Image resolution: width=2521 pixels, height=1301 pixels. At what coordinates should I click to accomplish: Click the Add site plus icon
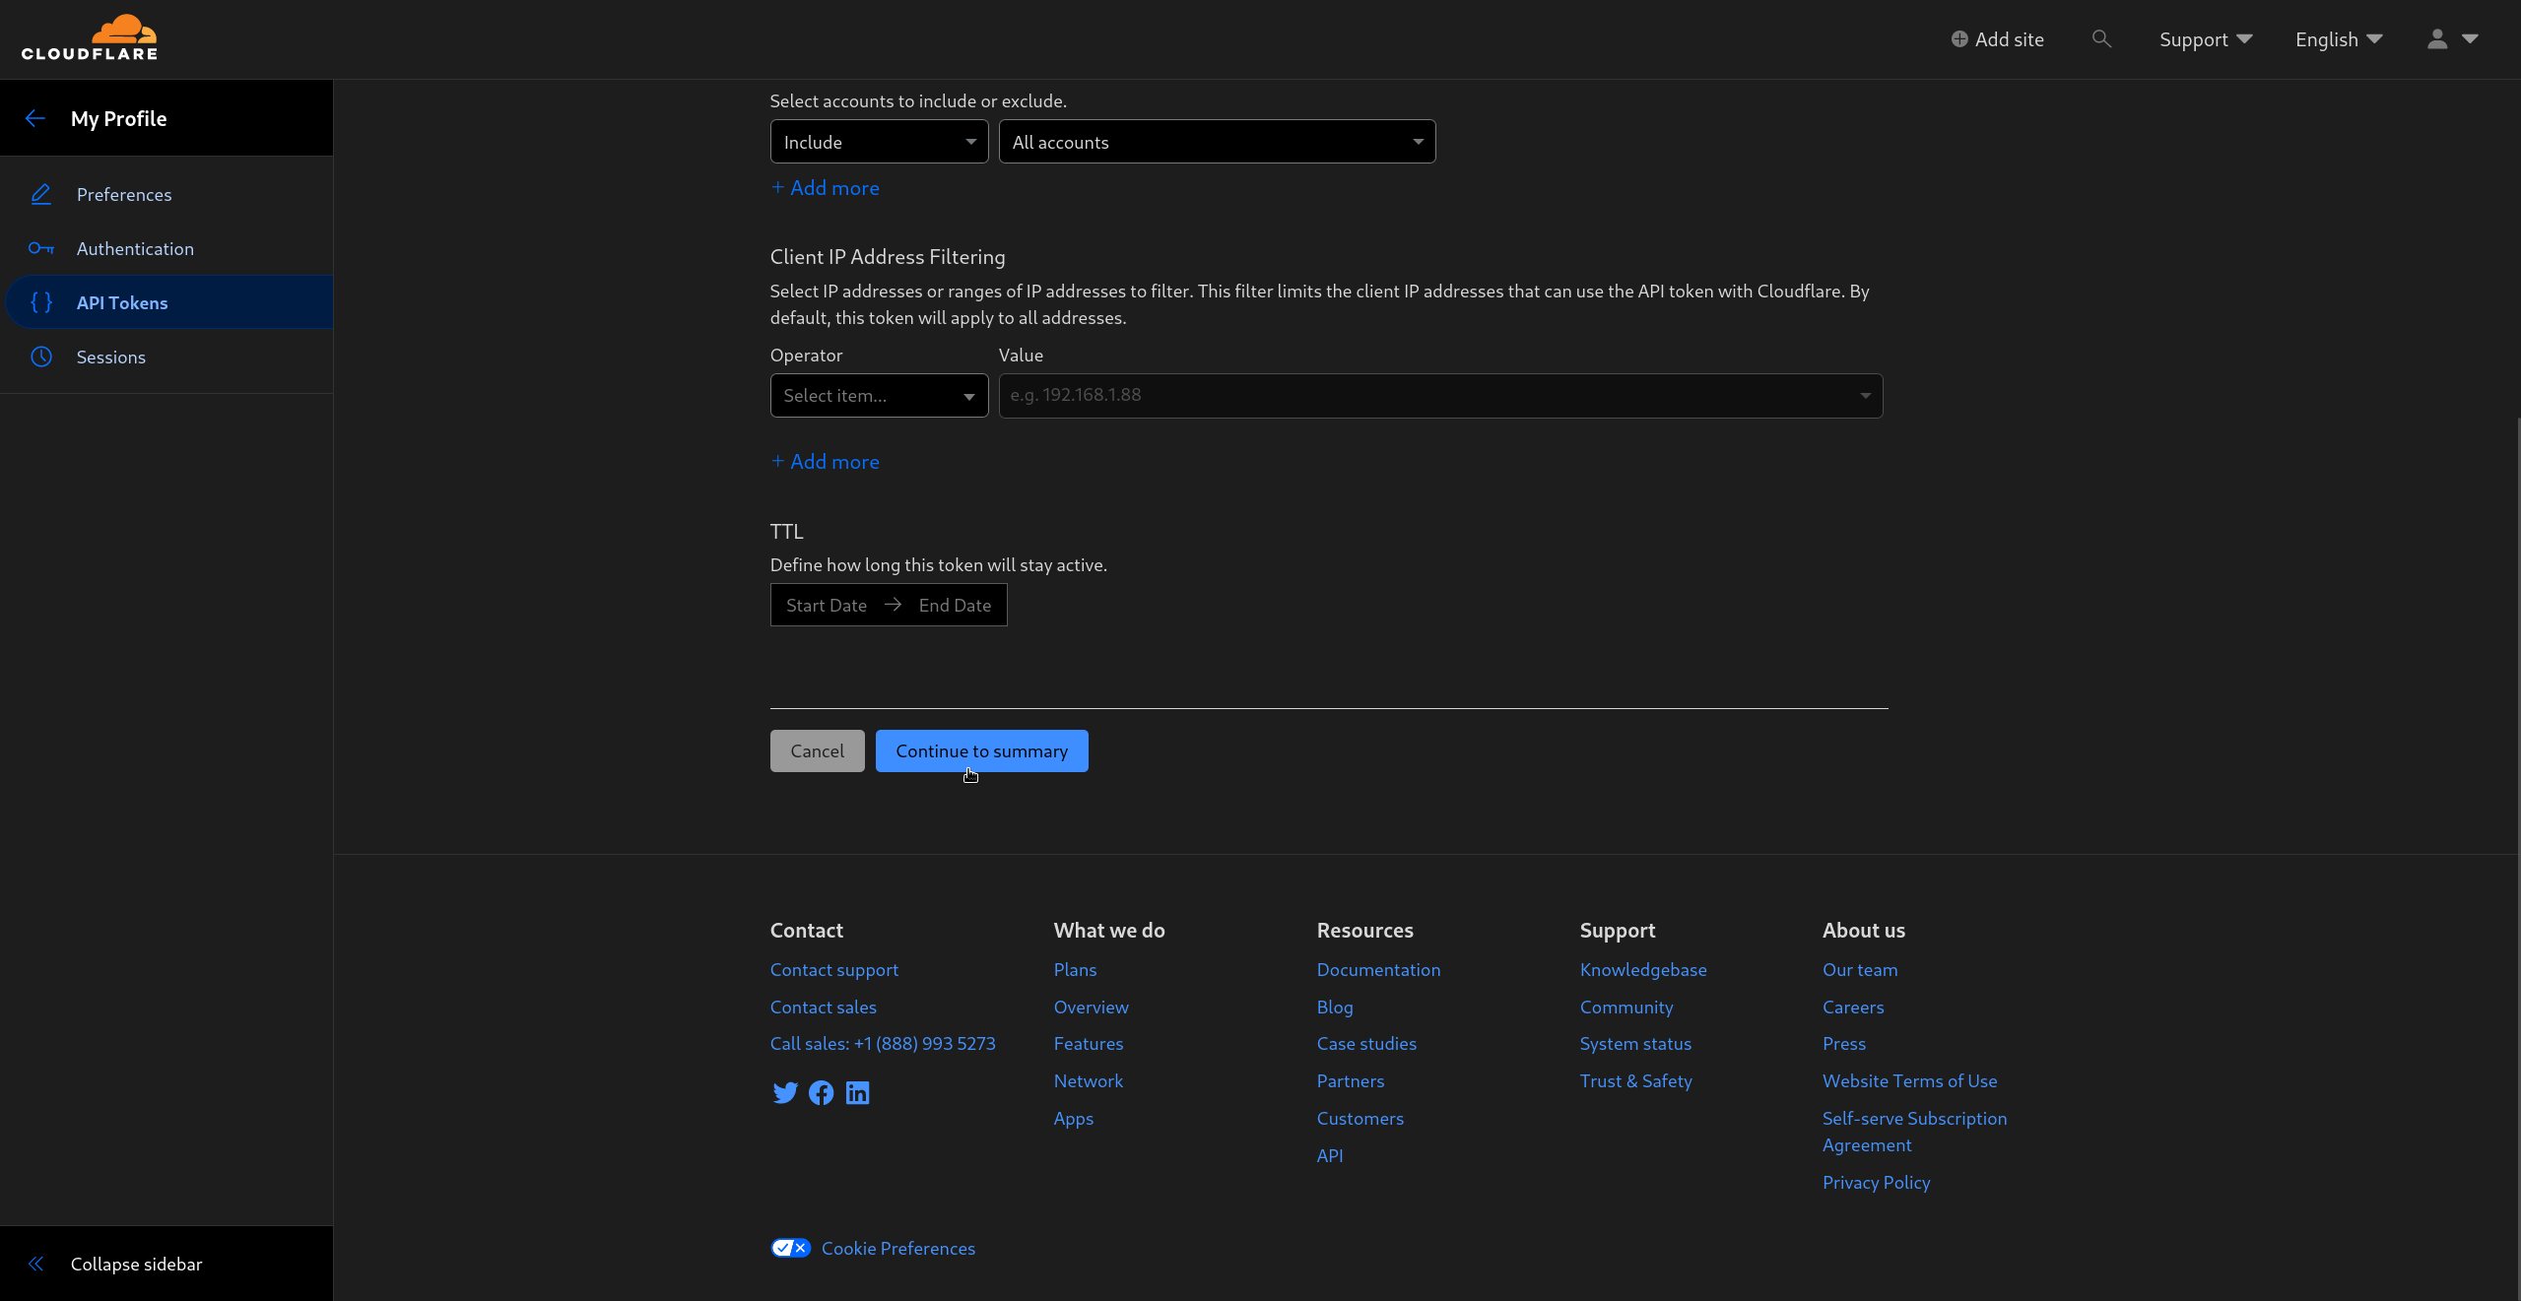coord(1960,39)
